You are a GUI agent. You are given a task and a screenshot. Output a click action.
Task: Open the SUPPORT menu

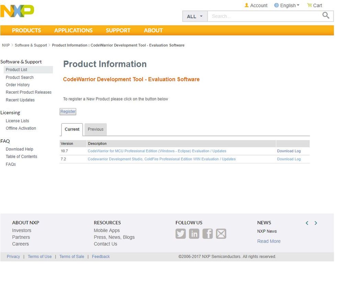click(x=118, y=30)
